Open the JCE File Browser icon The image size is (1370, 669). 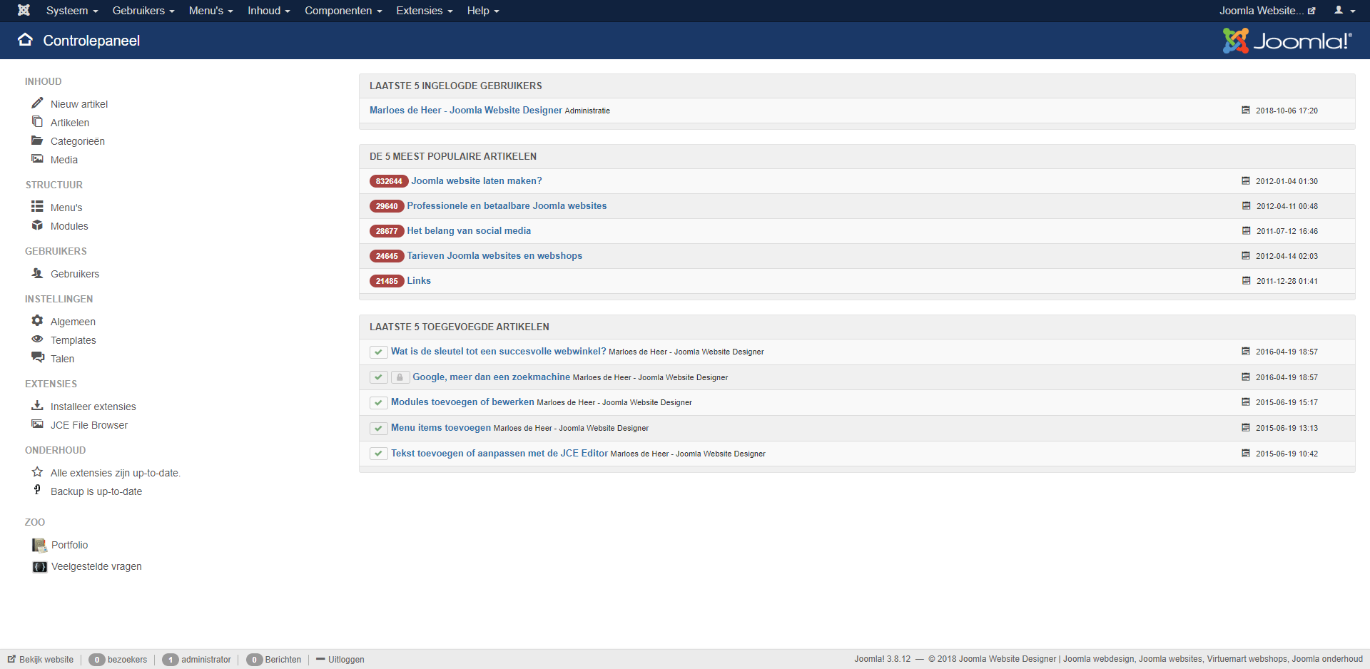pos(36,424)
